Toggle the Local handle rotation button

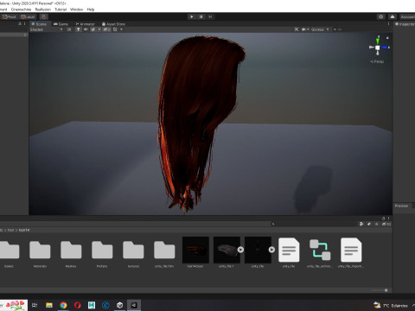28,16
